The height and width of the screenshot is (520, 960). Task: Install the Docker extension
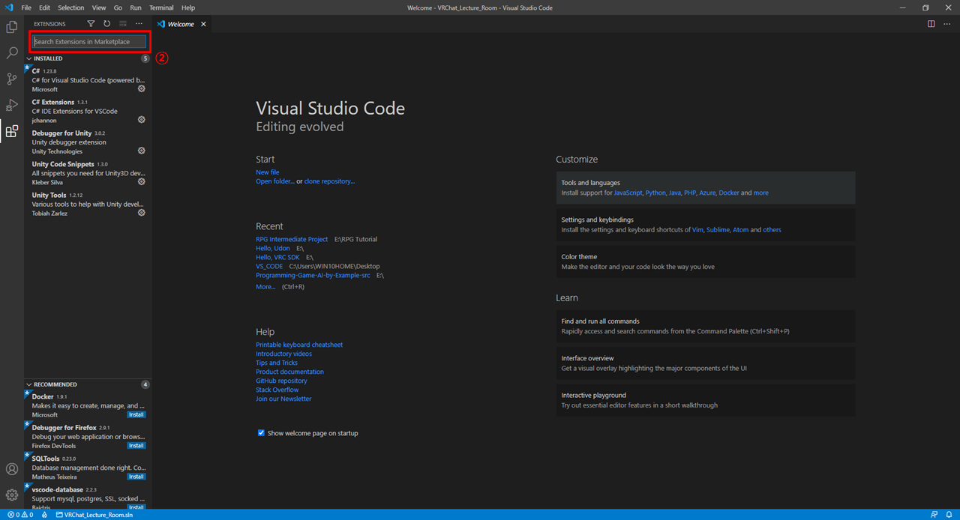(136, 414)
